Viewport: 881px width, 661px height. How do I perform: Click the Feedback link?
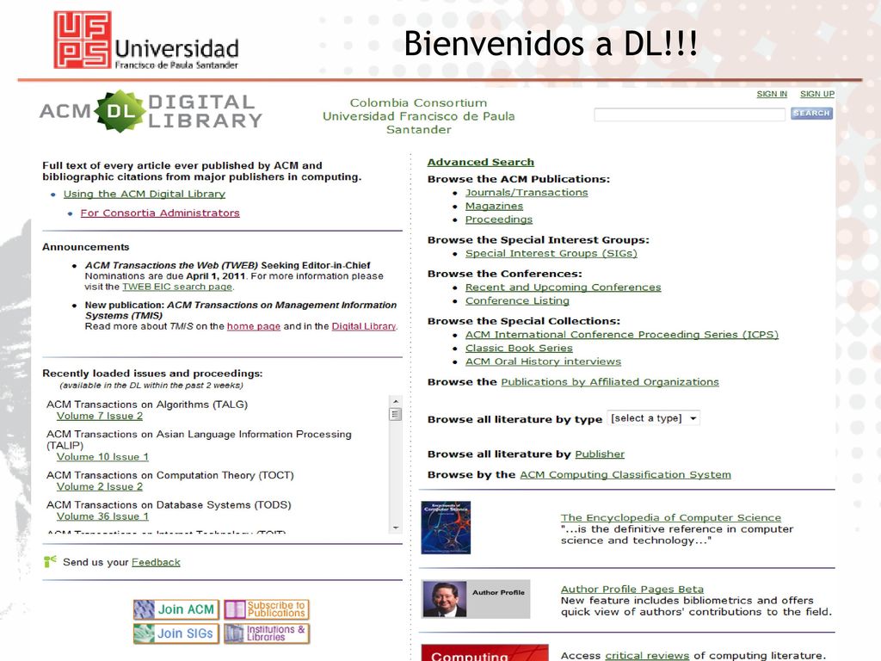point(157,562)
